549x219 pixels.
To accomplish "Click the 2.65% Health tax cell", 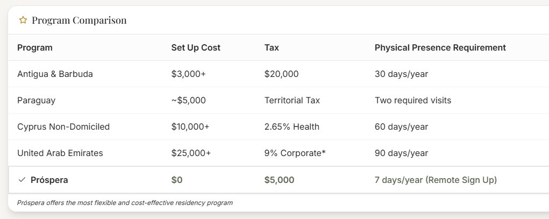I will pos(291,126).
